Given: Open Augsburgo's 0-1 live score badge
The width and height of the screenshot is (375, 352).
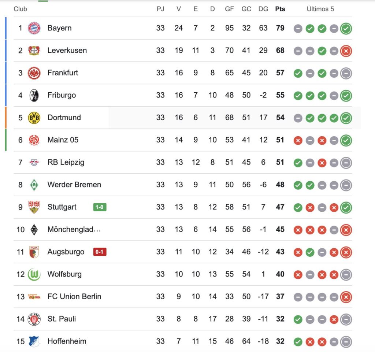Looking at the screenshot, I should click(100, 252).
